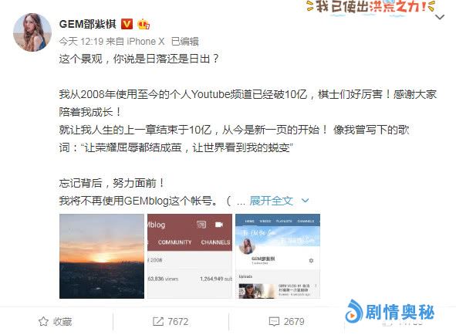This screenshot has width=456, height=335.
Task: Open the blue YouTube channel page thumbnail
Action: [x=278, y=256]
